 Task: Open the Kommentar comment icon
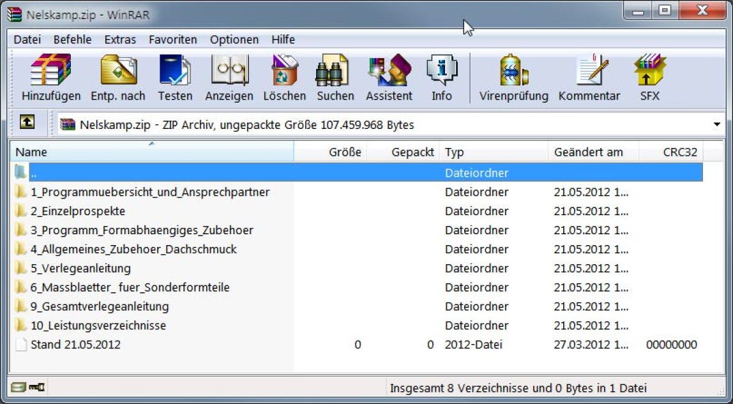pos(592,70)
